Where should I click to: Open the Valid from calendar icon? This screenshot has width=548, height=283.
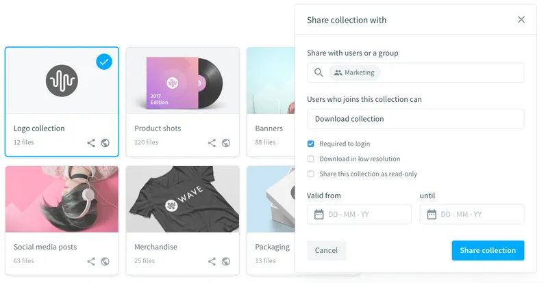(x=319, y=214)
